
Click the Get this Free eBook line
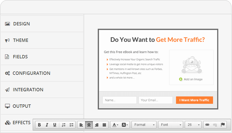[x=131, y=52]
